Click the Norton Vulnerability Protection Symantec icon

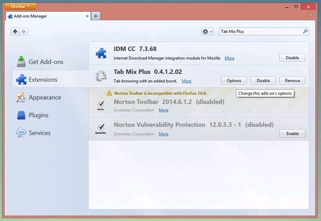101,129
